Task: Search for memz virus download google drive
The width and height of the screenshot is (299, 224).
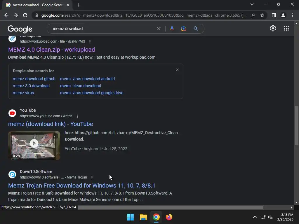Action: pyautogui.click(x=92, y=93)
